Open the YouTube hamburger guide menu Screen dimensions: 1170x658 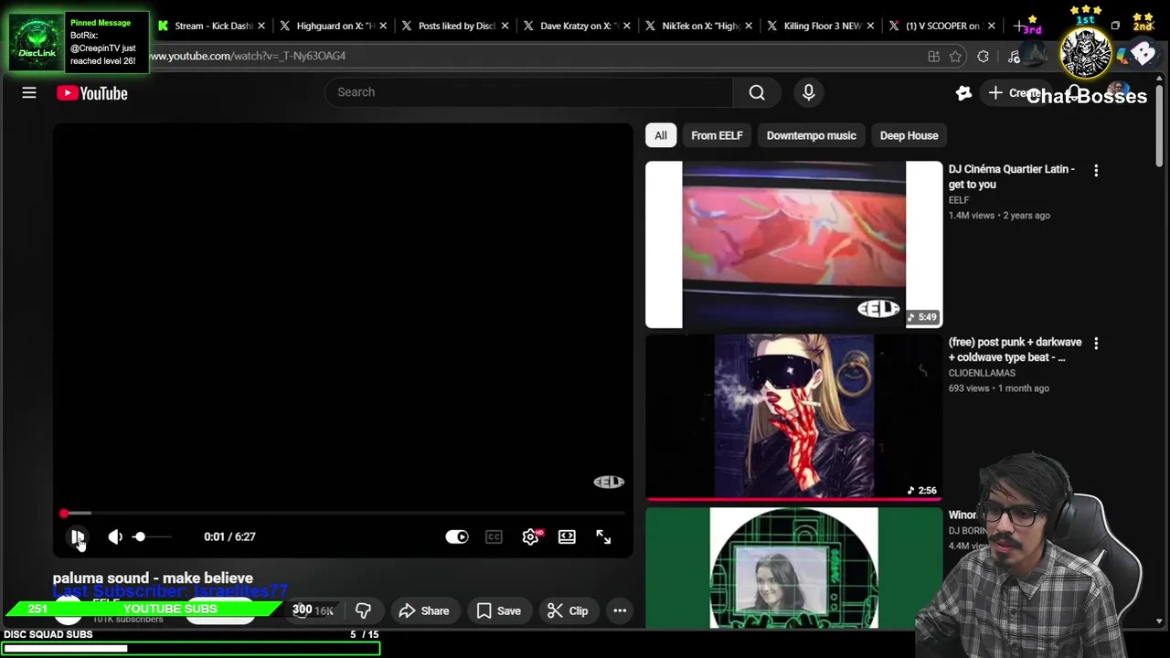click(29, 92)
